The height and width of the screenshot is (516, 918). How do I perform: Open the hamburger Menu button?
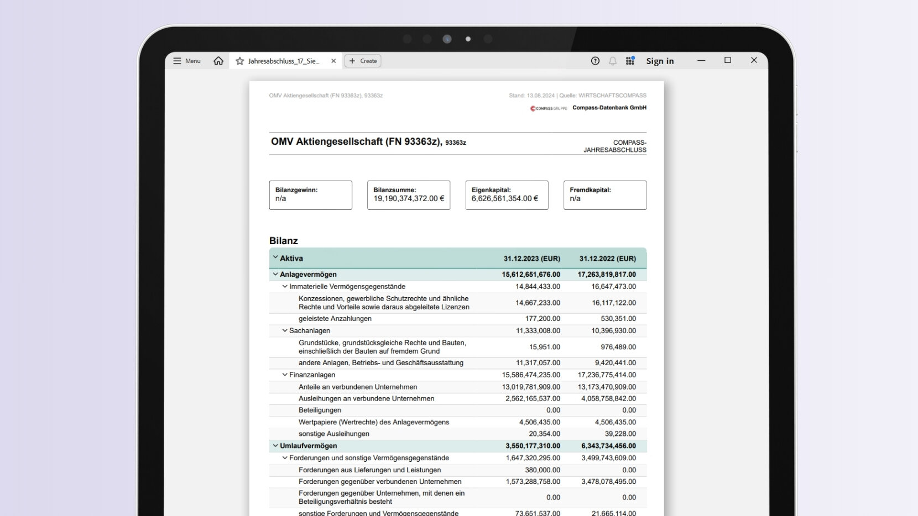pos(187,61)
